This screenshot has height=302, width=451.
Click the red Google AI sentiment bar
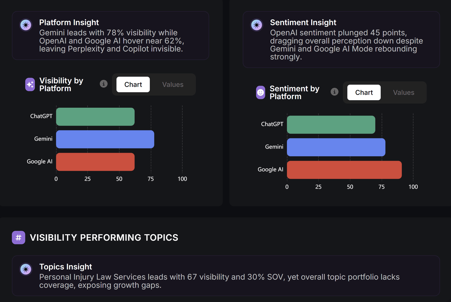(x=344, y=170)
